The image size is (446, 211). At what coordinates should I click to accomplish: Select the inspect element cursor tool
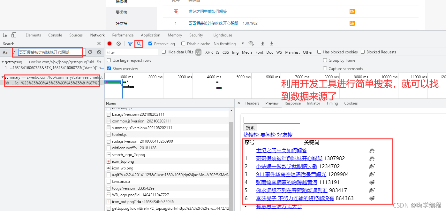click(5, 35)
